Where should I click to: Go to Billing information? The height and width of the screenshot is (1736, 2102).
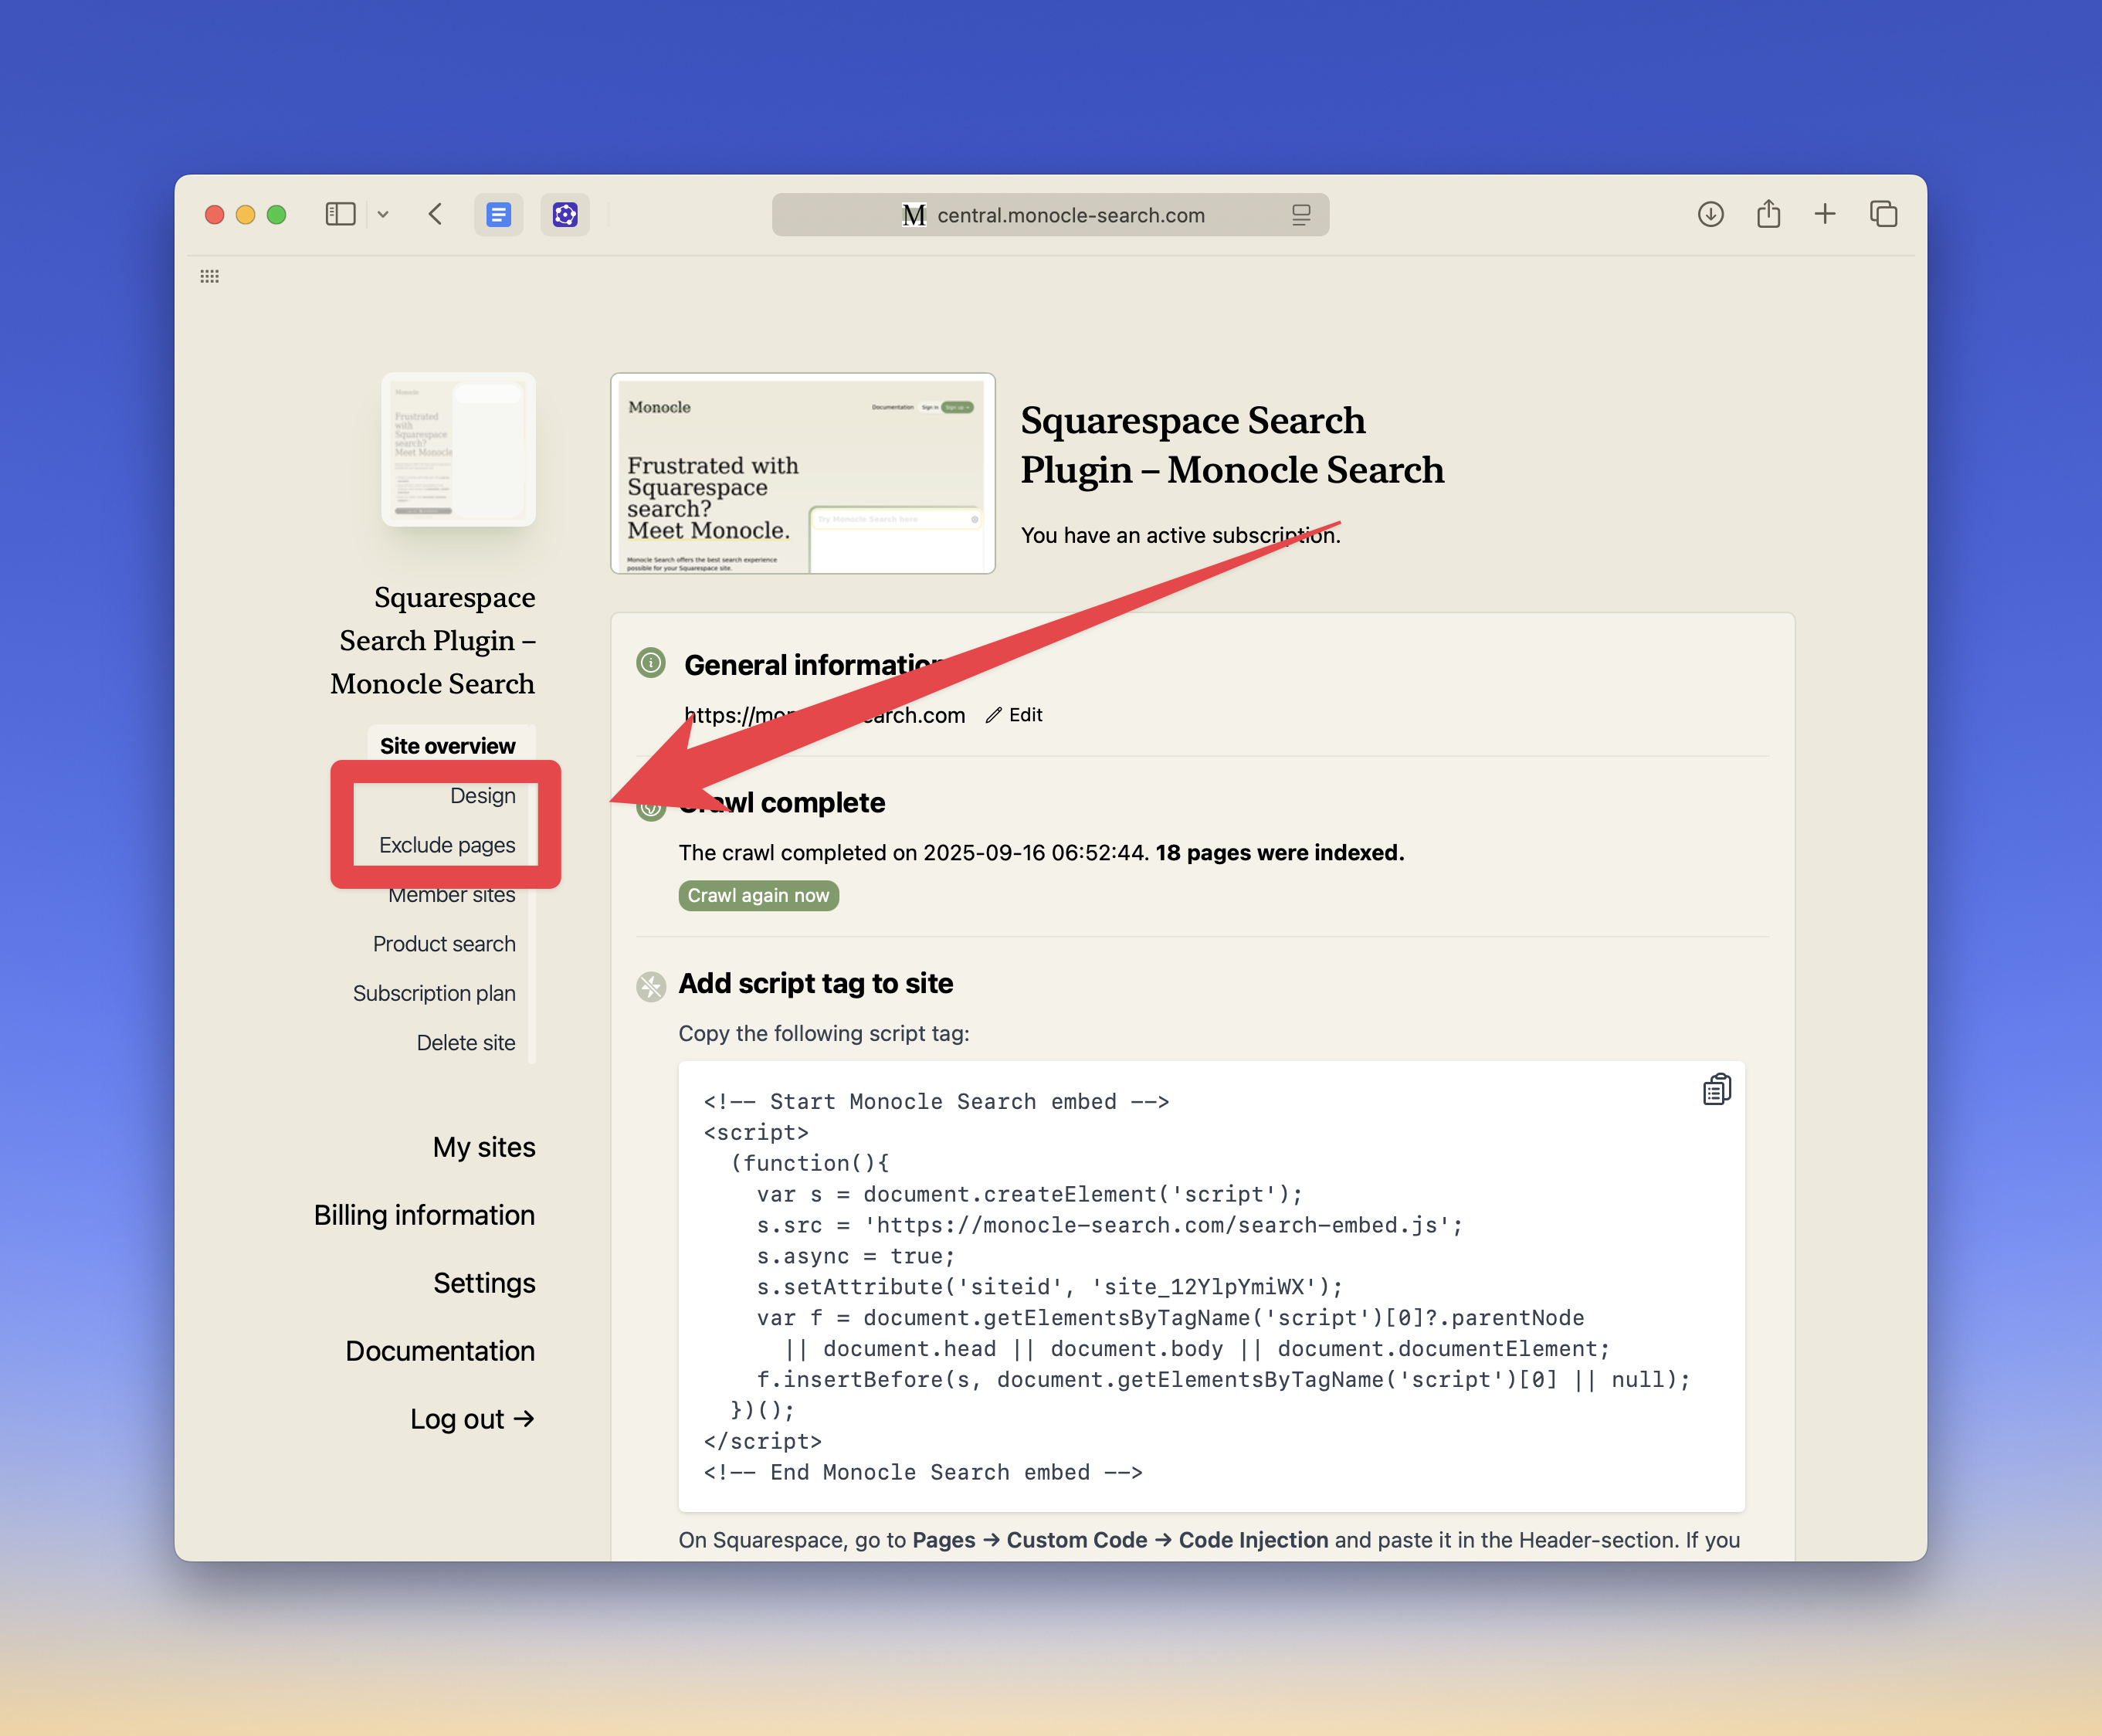[x=424, y=1215]
